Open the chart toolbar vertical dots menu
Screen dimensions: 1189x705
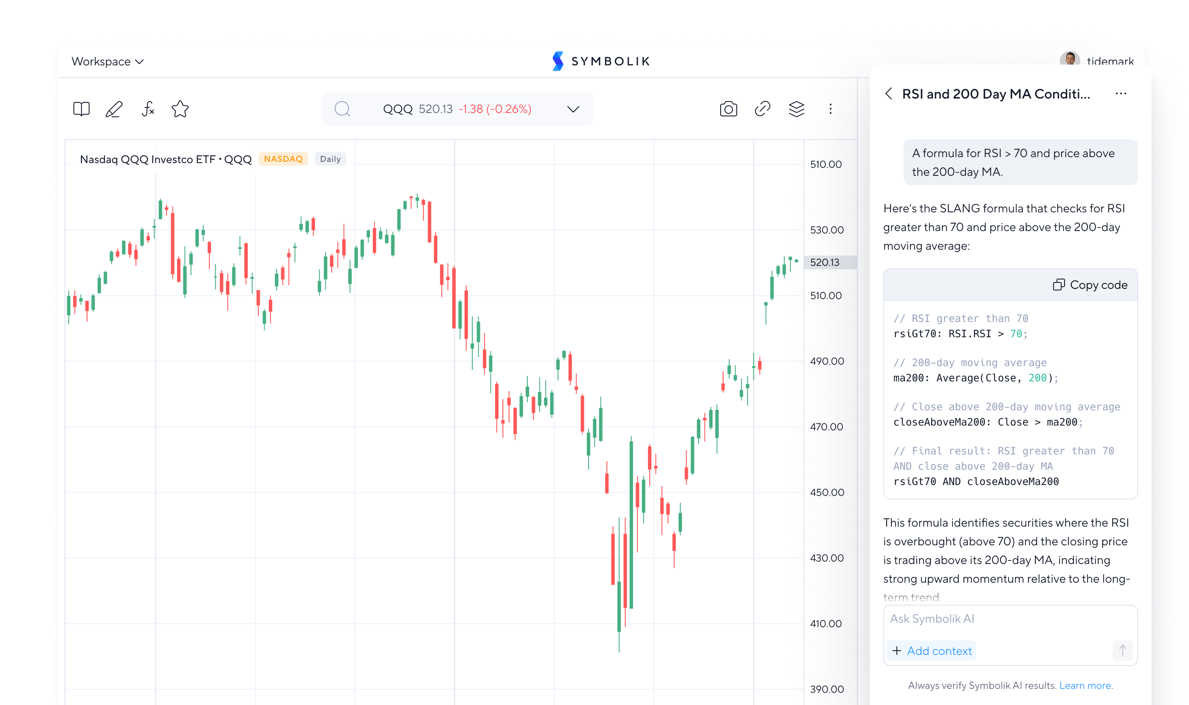pos(830,109)
